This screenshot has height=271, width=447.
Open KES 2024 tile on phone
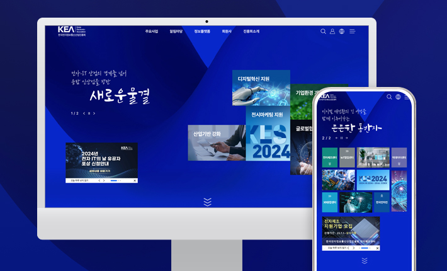pos(373,180)
